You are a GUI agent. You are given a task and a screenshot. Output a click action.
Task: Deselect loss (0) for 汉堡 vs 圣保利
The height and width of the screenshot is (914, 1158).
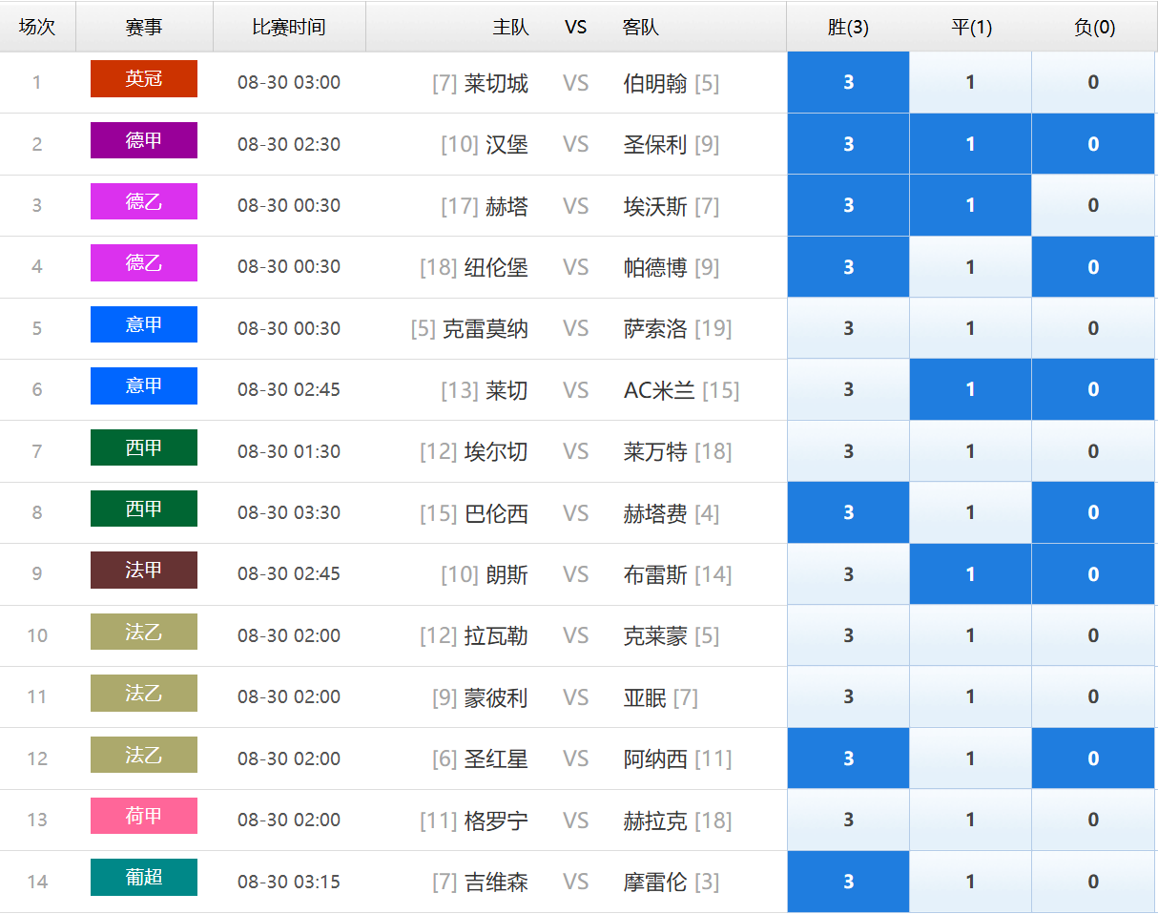coord(1093,144)
